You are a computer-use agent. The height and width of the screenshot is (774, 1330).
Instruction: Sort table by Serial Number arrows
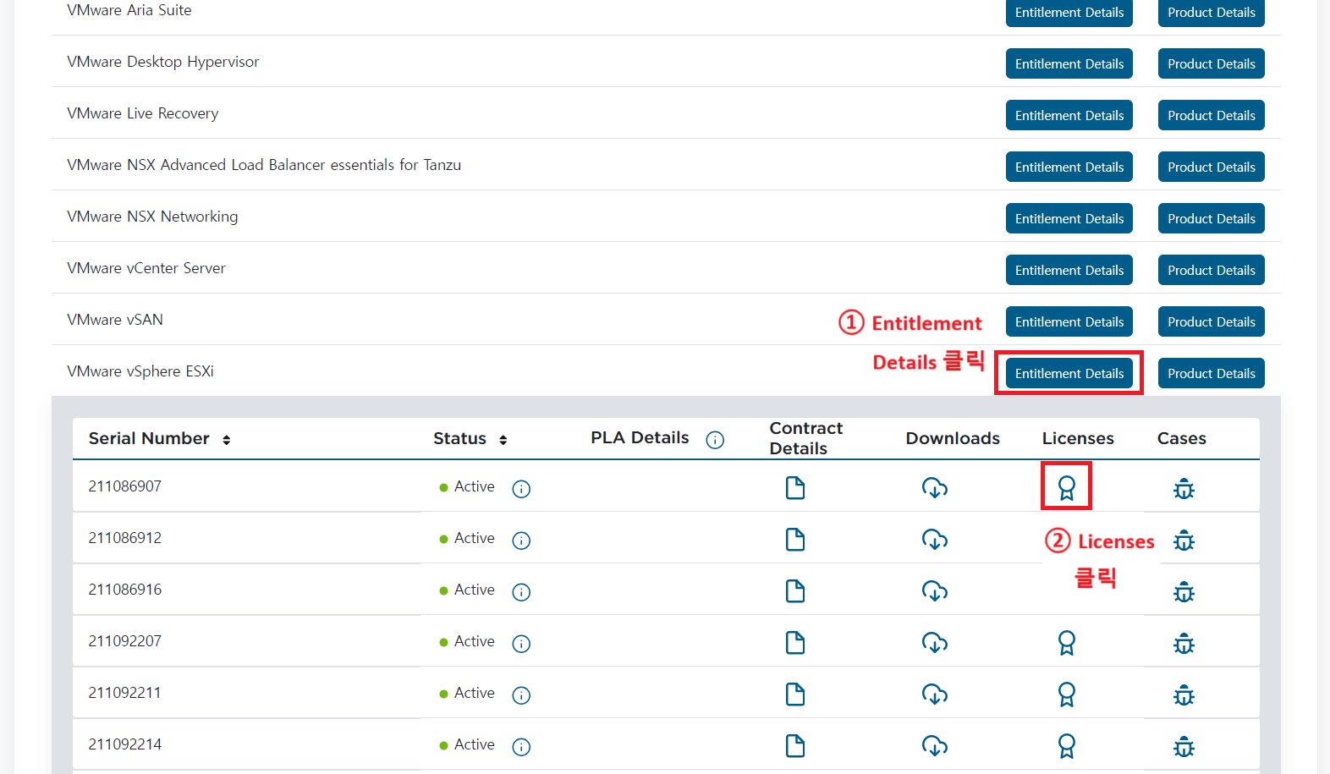pyautogui.click(x=227, y=440)
